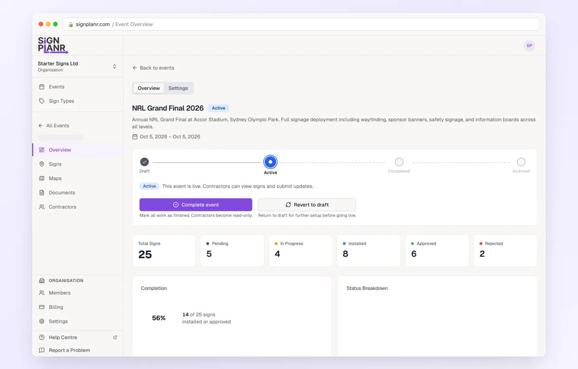This screenshot has width=578, height=369.
Task: Click the '14 of 25 signs' text
Action: click(x=199, y=315)
